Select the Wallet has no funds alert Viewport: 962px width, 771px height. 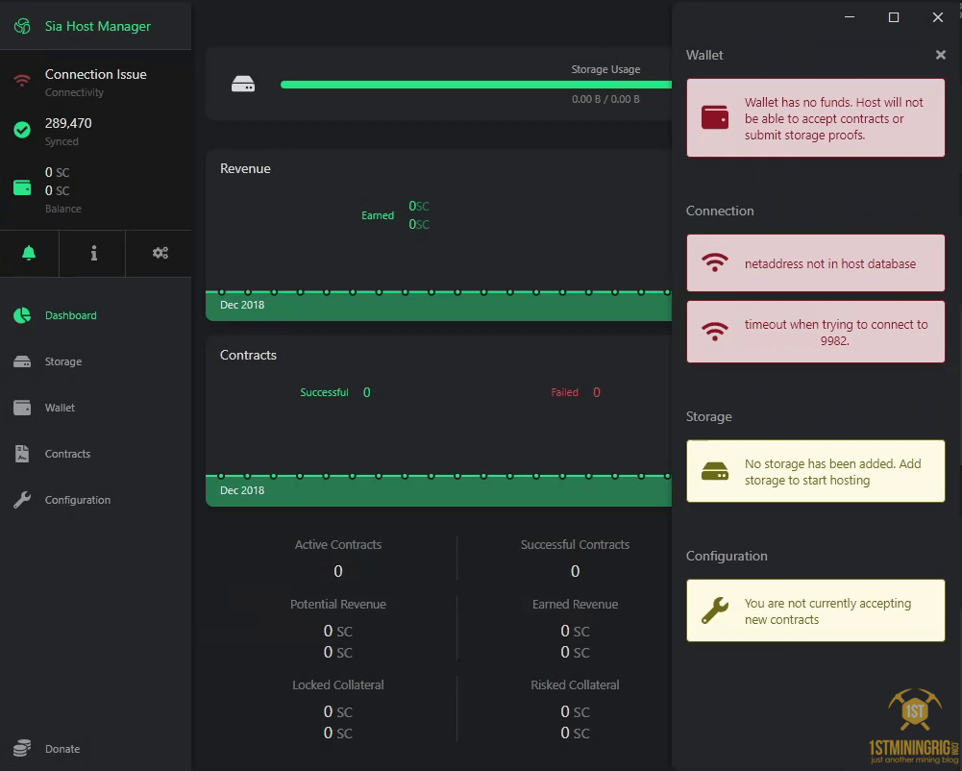[815, 118]
